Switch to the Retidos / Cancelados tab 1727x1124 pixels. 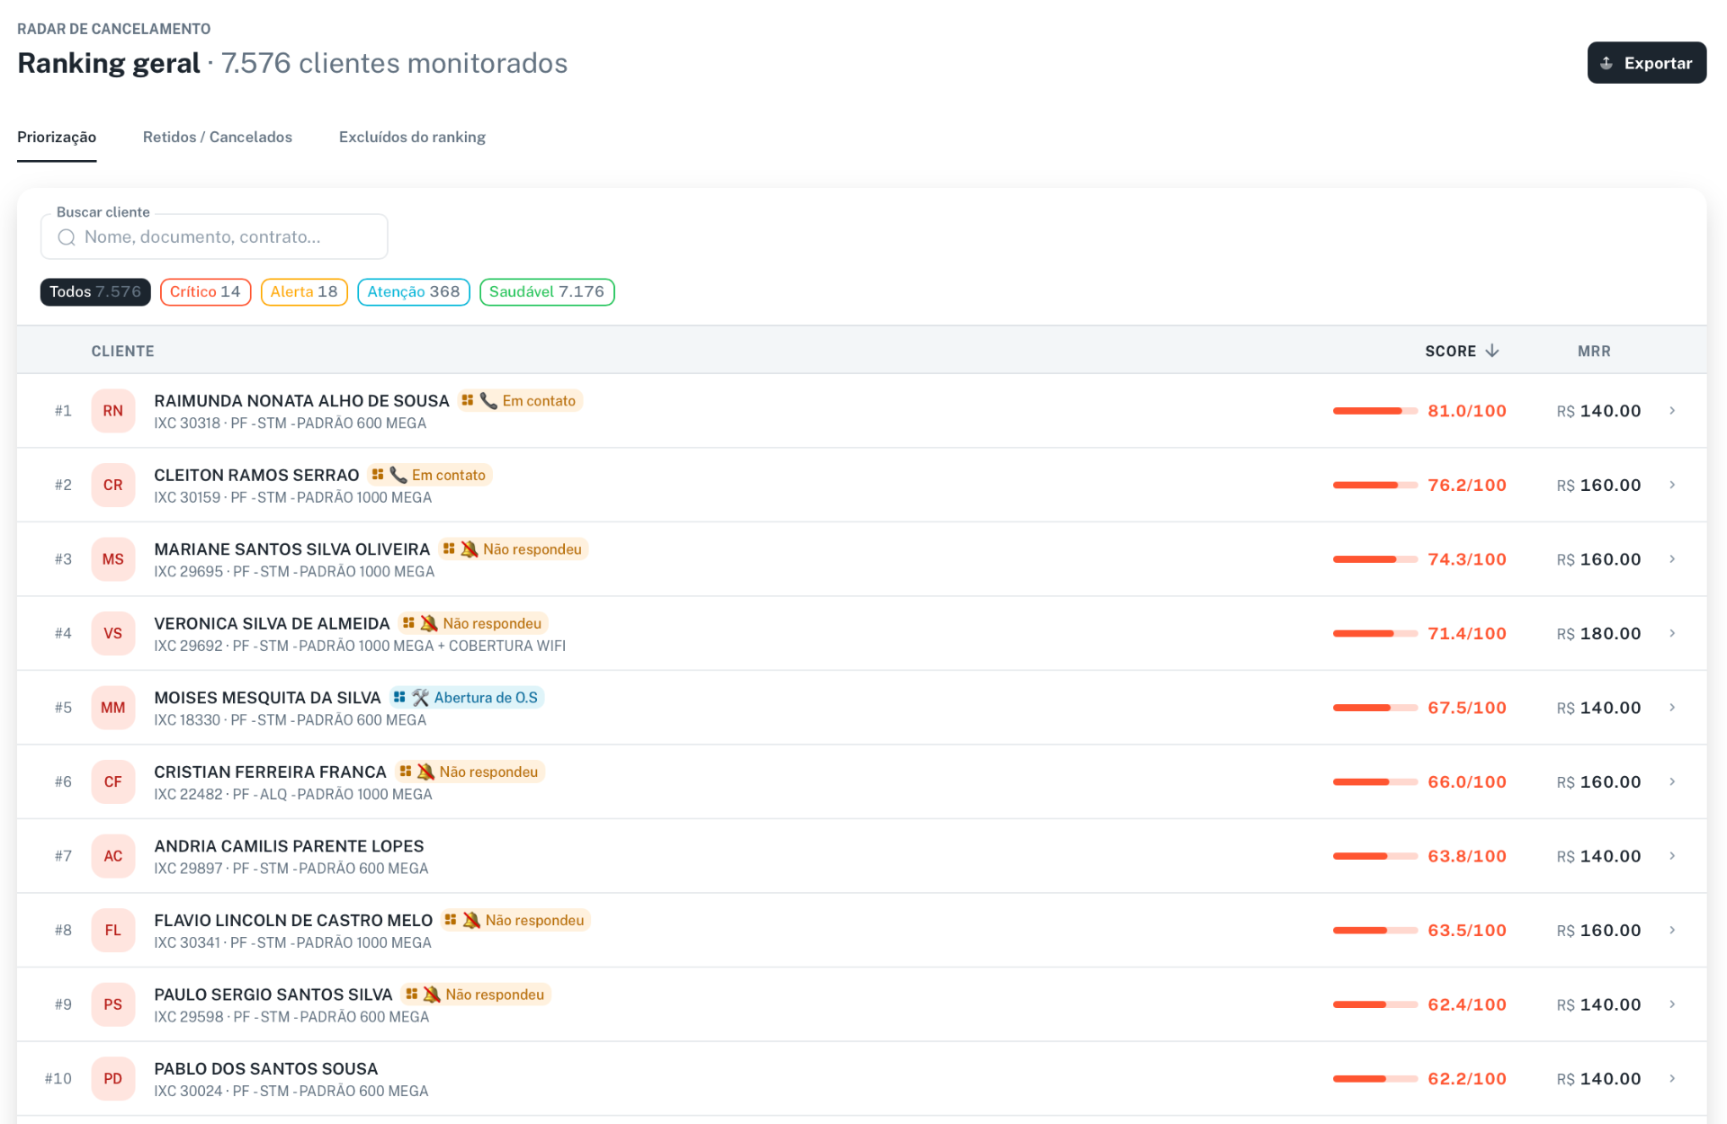point(218,138)
